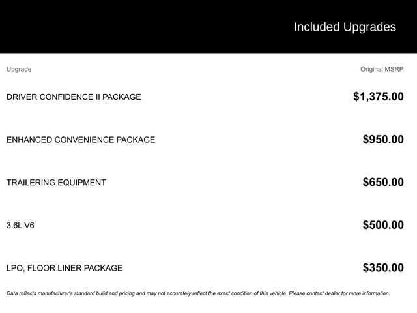Click the Upgrade column header

[x=19, y=69]
